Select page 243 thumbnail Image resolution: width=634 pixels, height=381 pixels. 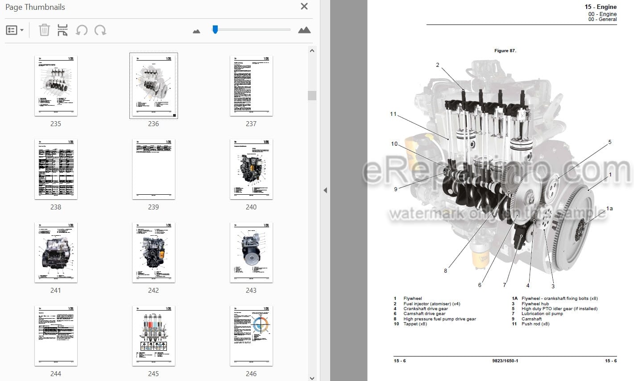(x=251, y=252)
